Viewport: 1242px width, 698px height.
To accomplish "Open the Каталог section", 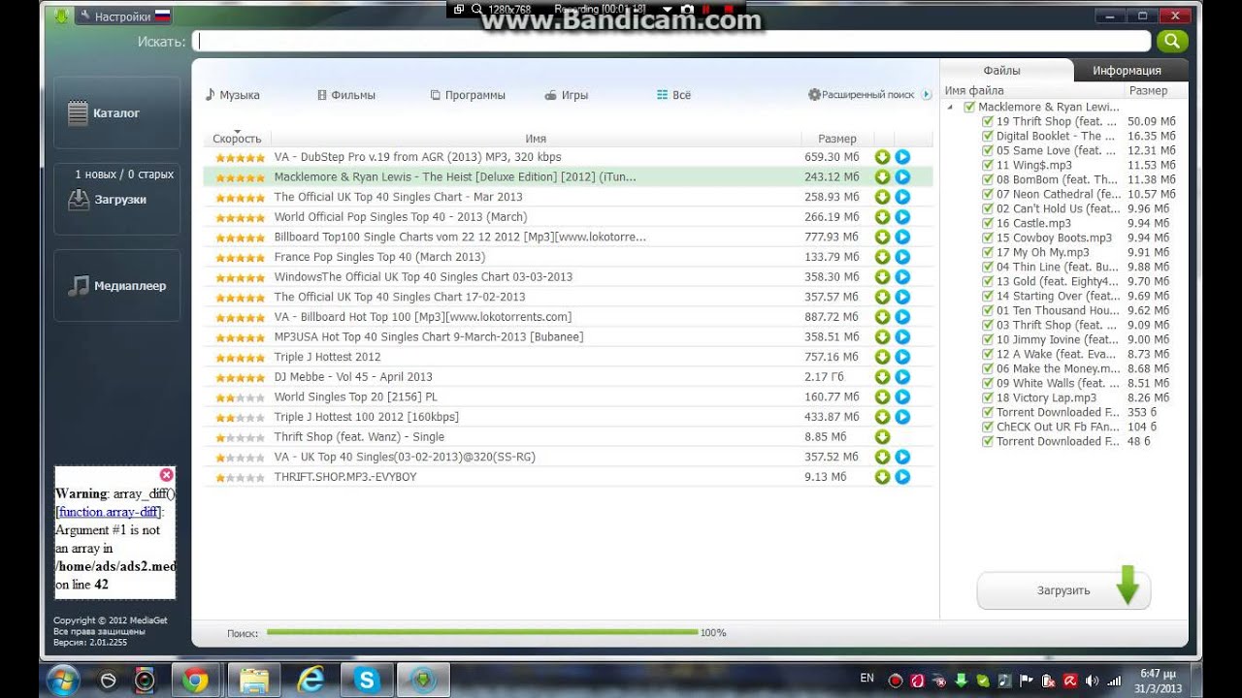I will point(116,113).
